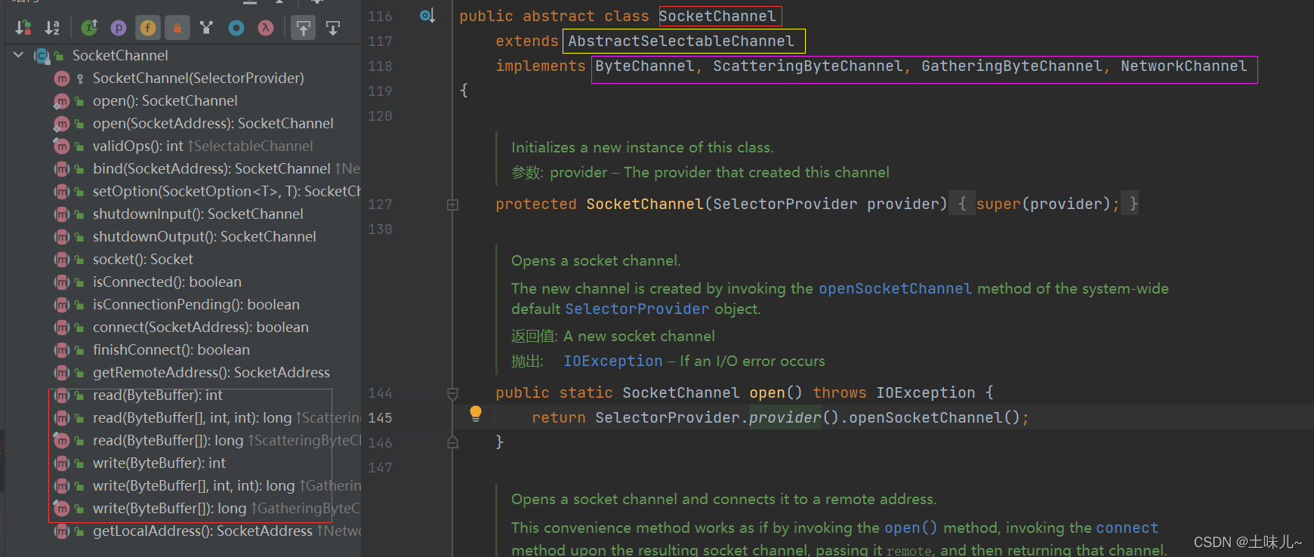Viewport: 1314px width, 557px height.
Task: Click public visibility icon beside open(): SocketChannel
Action: 79,101
